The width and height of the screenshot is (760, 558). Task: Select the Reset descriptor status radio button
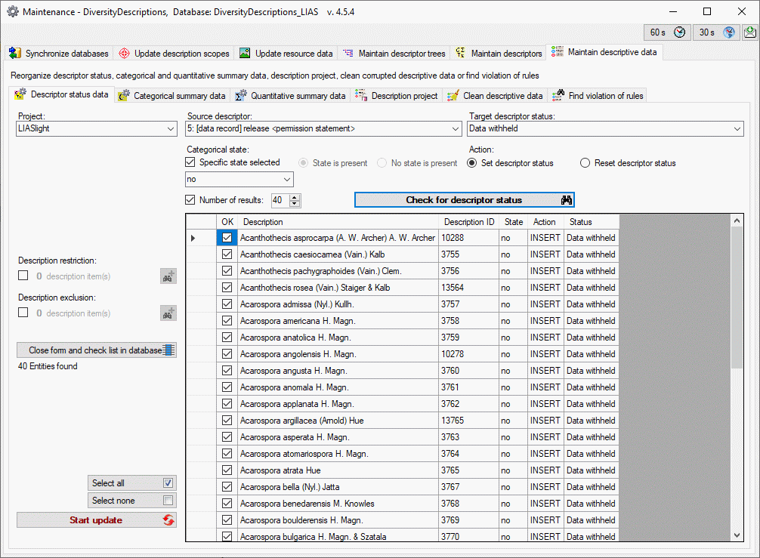pos(585,163)
